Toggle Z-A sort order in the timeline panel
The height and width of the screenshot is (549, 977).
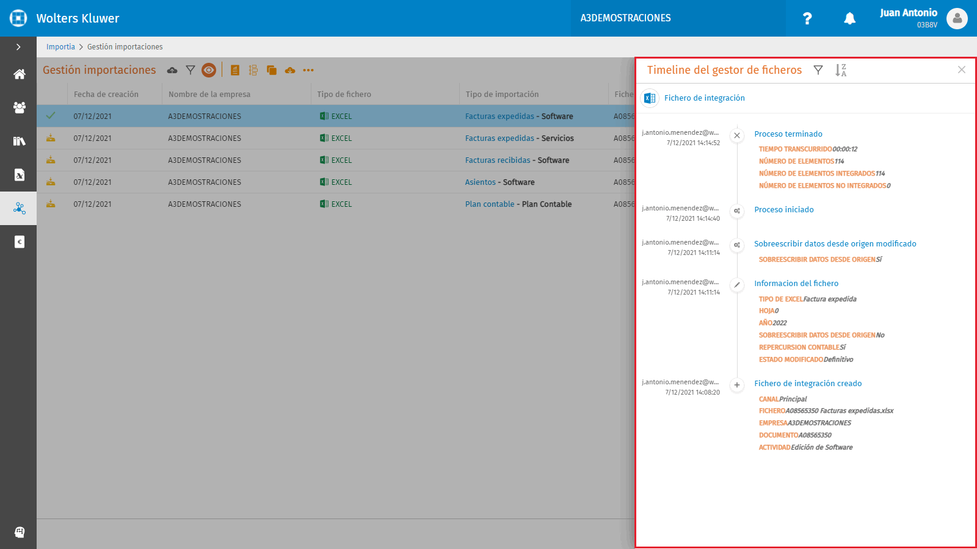tap(841, 70)
